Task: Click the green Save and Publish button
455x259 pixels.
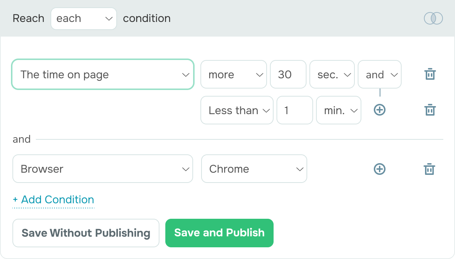Action: point(219,233)
